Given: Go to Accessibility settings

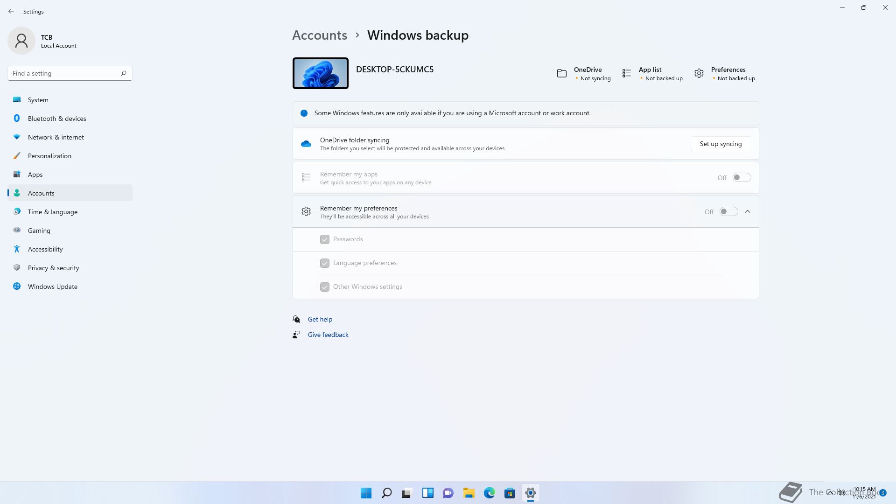Looking at the screenshot, I should click(70, 249).
